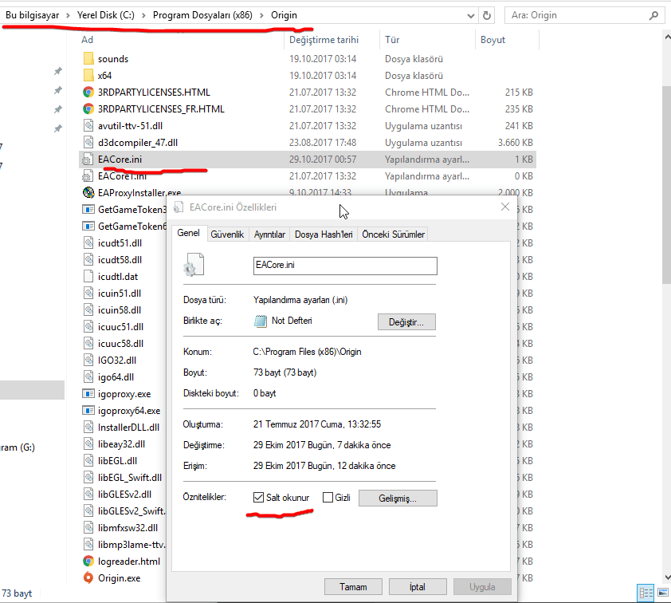Click the Uygula button
Image resolution: width=671 pixels, height=603 pixels.
pos(482,587)
